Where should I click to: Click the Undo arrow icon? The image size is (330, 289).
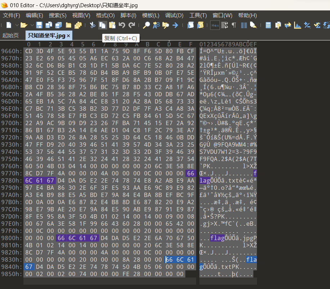(122, 25)
